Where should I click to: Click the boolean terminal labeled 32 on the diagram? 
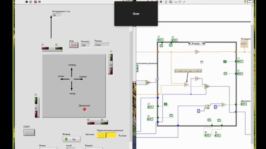175,40
